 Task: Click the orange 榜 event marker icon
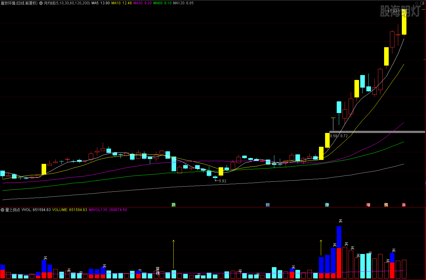point(386,205)
